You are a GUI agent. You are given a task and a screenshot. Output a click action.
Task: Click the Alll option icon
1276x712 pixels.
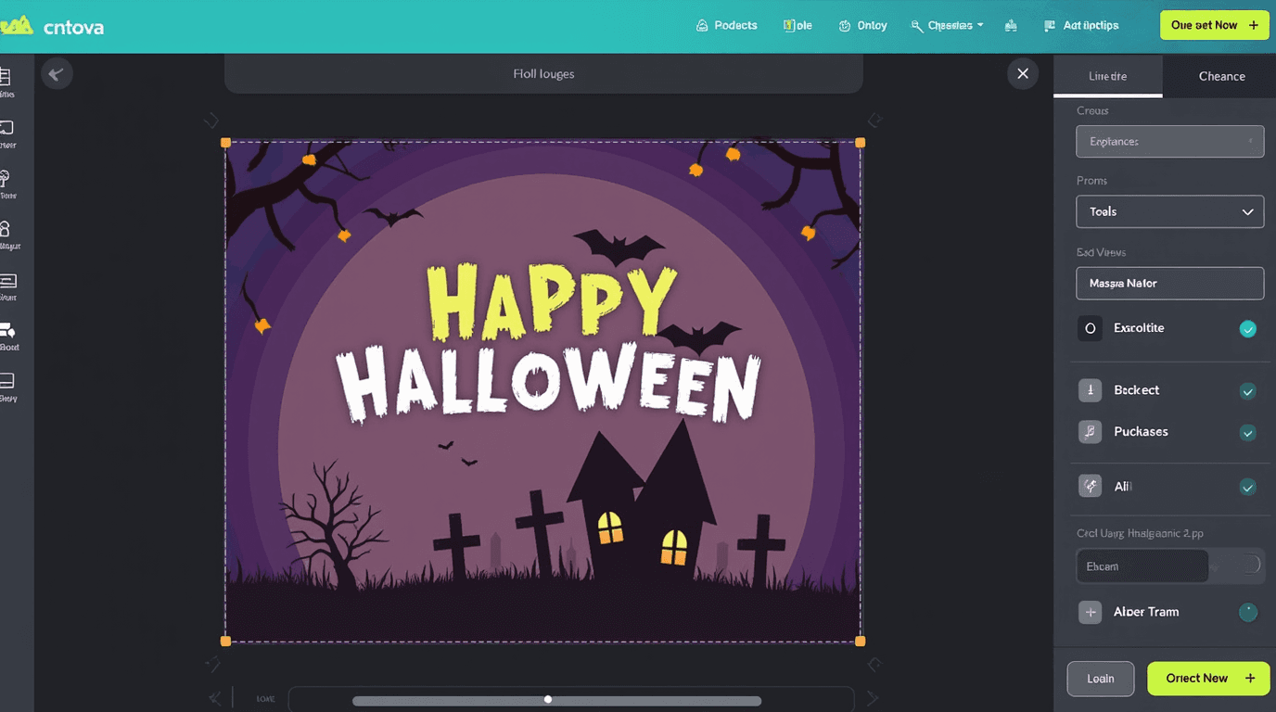[x=1090, y=486]
